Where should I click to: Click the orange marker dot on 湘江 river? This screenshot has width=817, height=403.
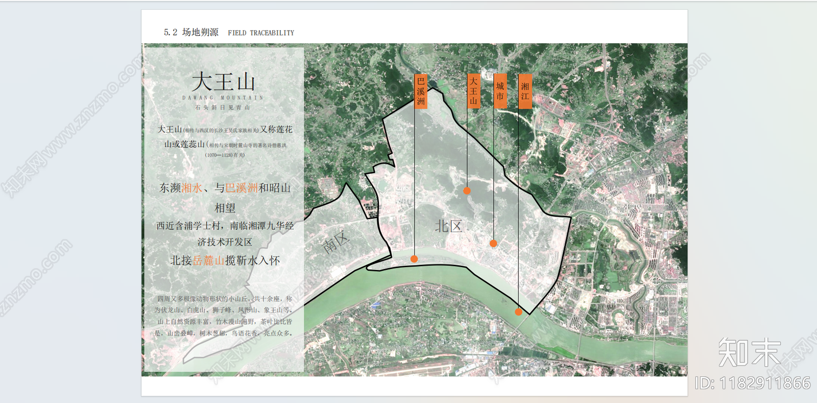(x=518, y=312)
